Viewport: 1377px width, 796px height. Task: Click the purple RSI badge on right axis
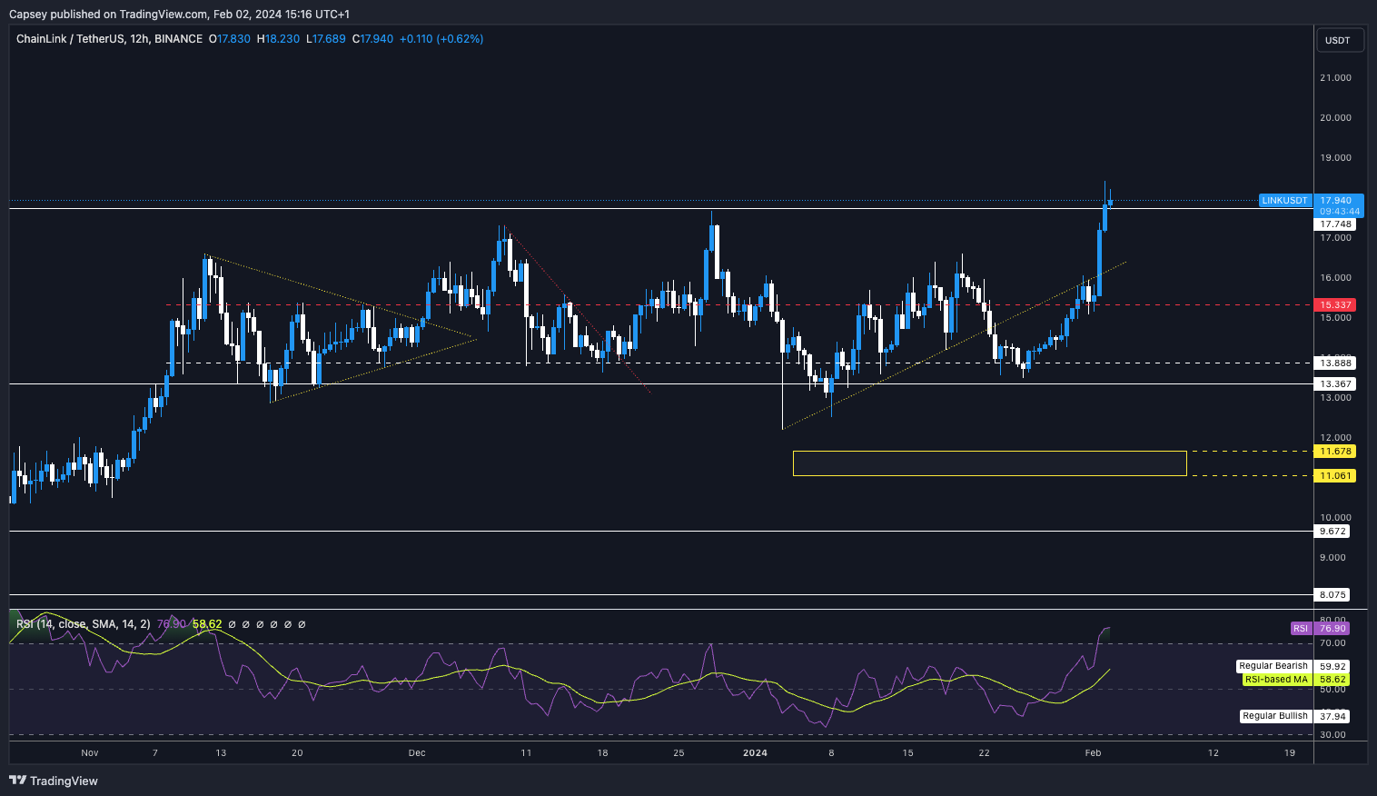point(1301,629)
